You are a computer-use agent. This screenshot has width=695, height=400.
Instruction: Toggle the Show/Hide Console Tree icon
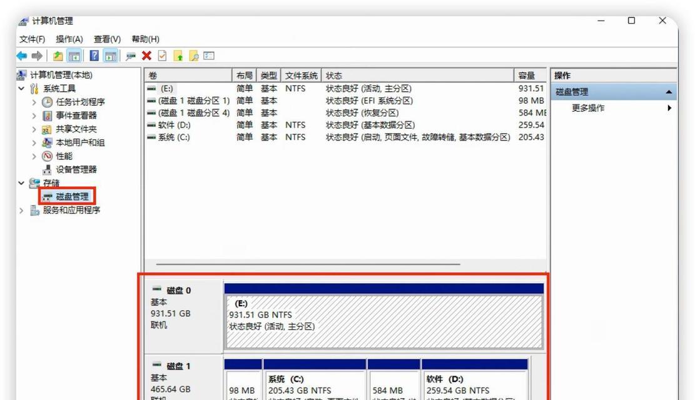pyautogui.click(x=74, y=56)
